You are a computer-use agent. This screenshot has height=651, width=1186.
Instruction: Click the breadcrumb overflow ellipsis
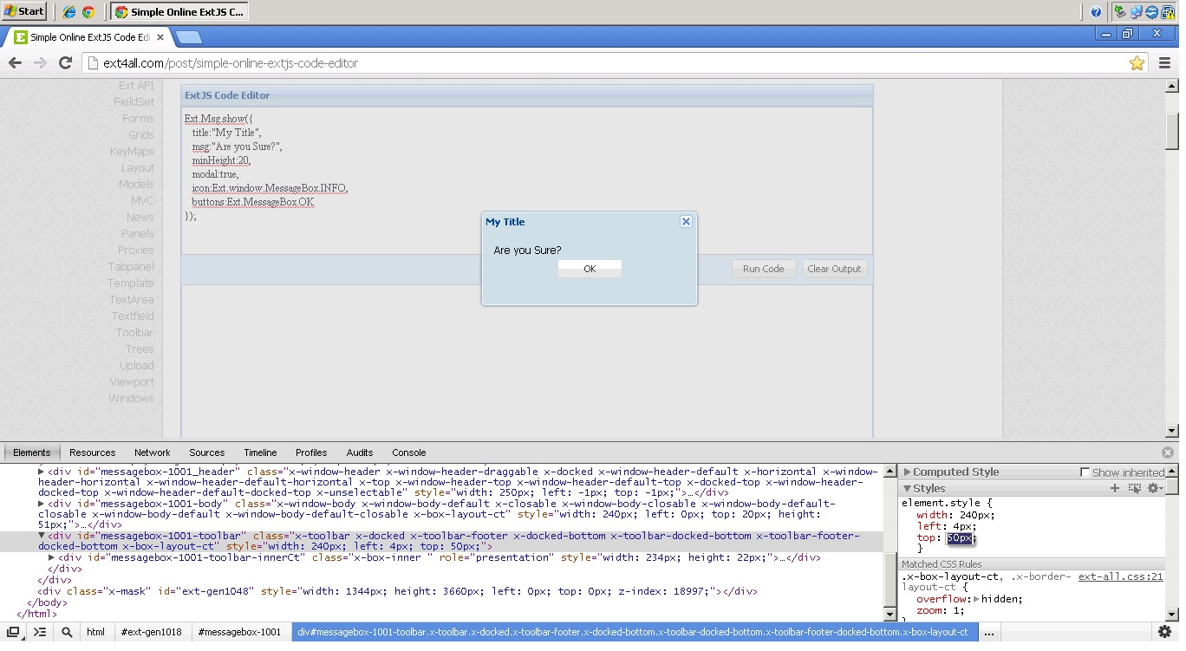point(990,632)
